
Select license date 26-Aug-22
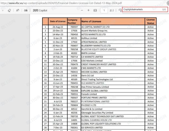pyautogui.click(x=58, y=27)
